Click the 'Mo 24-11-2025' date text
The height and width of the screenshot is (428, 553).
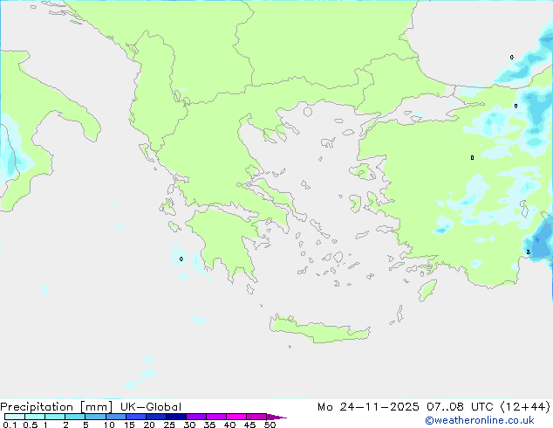tap(368, 407)
